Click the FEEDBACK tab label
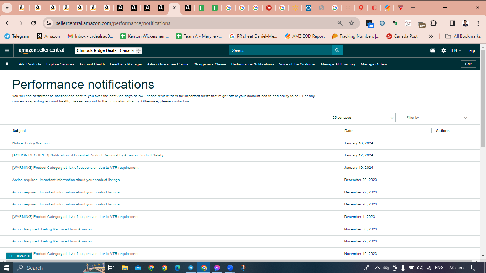 (18, 256)
